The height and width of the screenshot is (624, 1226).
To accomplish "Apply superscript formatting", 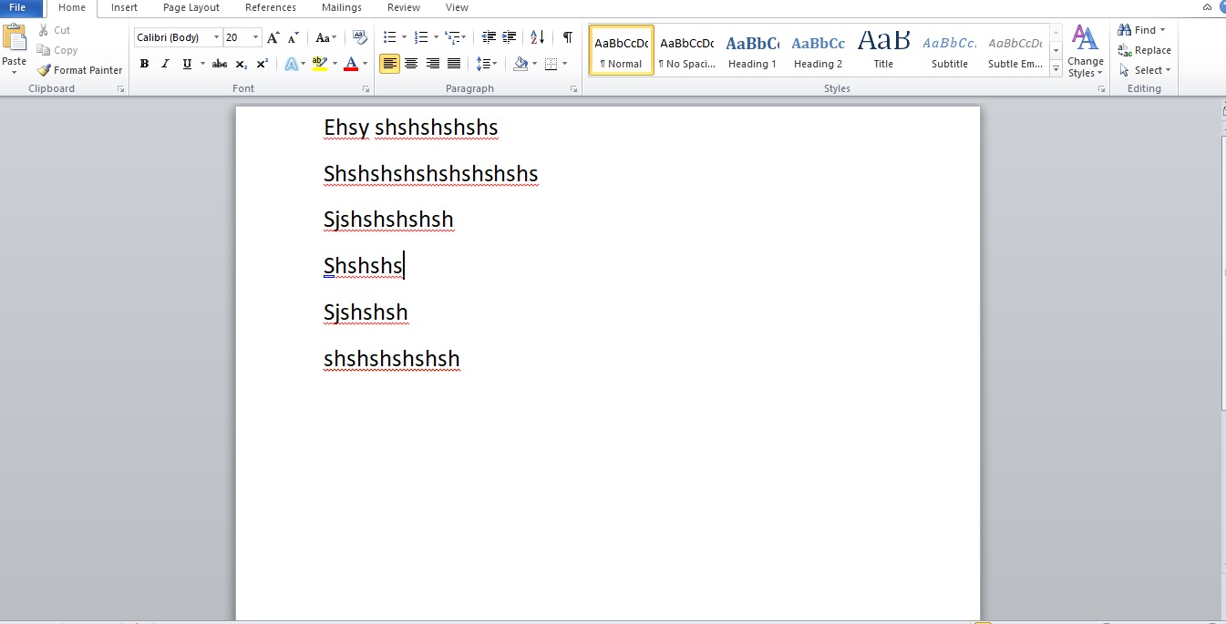I will (x=262, y=64).
